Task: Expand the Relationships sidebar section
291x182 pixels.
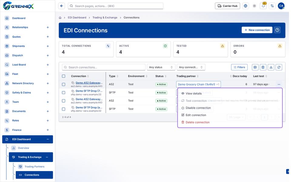Action: 48,27
